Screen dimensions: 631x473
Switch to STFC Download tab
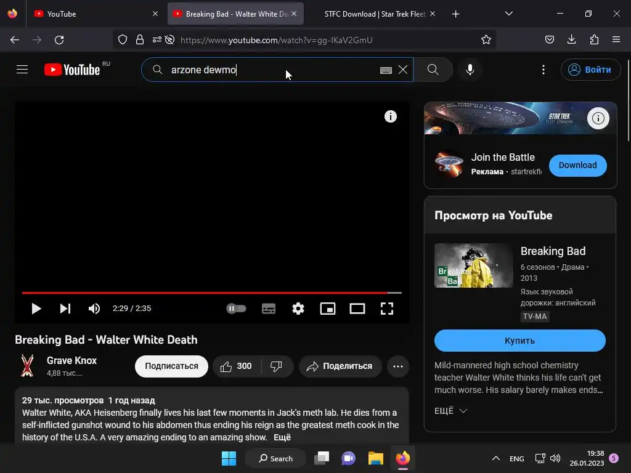pyautogui.click(x=375, y=14)
